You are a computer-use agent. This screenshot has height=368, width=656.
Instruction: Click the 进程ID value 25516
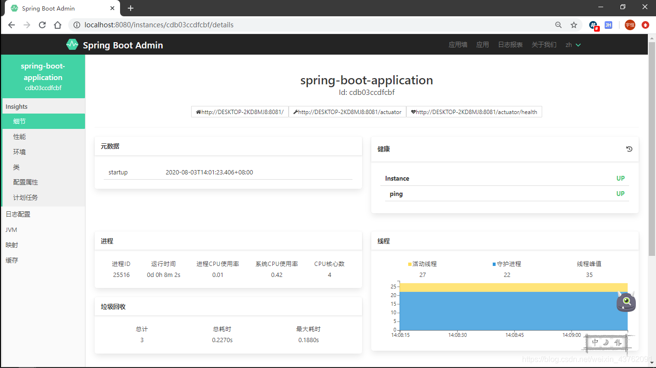(x=121, y=275)
